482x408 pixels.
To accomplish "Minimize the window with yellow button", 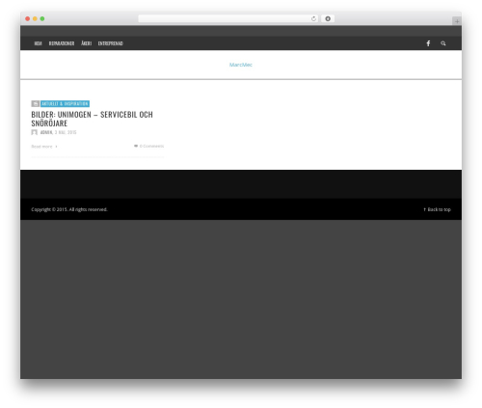I will [35, 18].
